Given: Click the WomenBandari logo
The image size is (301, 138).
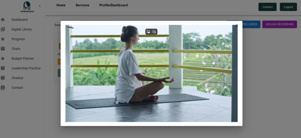Looking at the screenshot, I should (27, 7).
